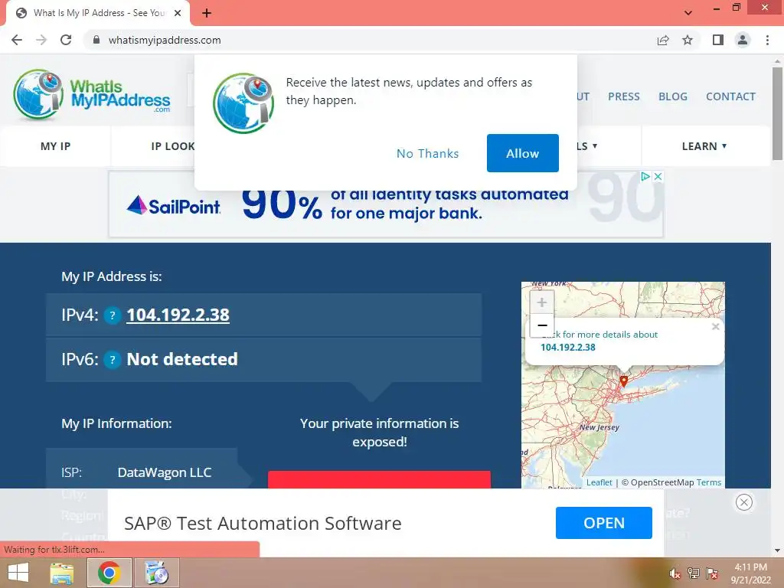Open the CONTACT page link
784x588 pixels.
(730, 96)
